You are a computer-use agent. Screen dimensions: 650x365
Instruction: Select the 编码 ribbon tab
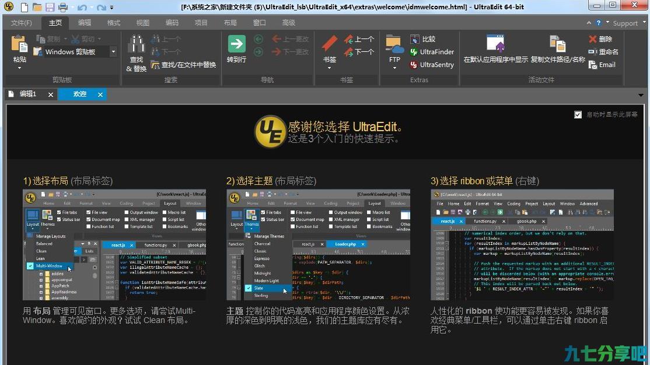[x=172, y=23]
